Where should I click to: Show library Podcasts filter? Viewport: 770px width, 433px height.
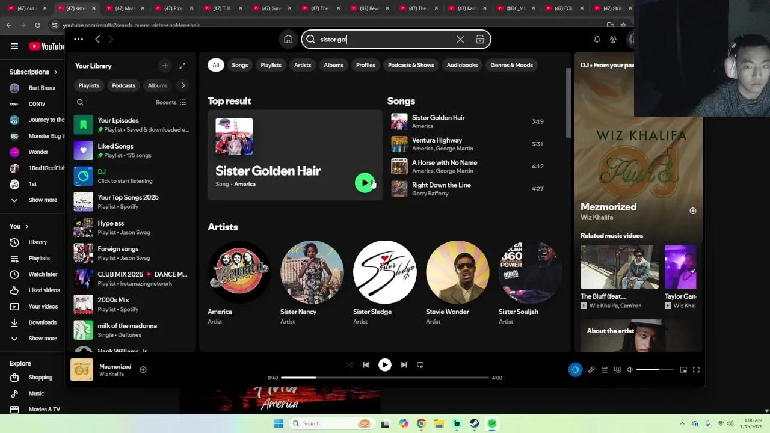tap(123, 85)
